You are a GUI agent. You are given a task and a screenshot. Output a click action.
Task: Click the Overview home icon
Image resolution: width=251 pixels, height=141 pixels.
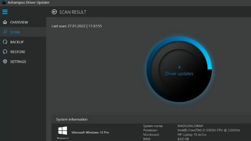tap(5, 22)
